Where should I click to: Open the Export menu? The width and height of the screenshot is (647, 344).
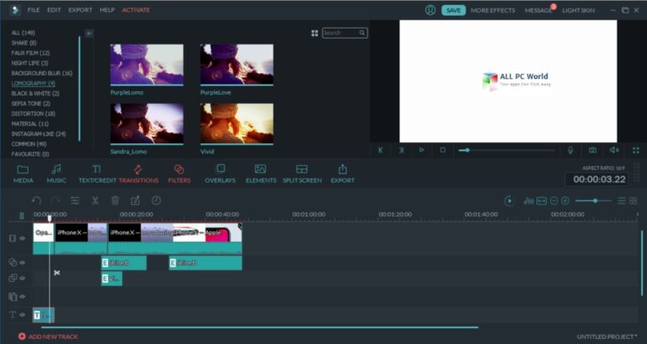[80, 10]
